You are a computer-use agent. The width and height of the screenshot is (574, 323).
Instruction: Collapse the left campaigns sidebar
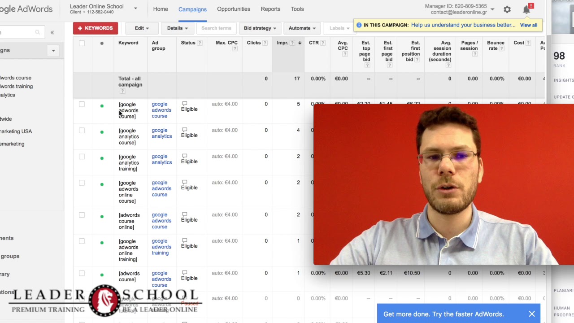pyautogui.click(x=52, y=32)
